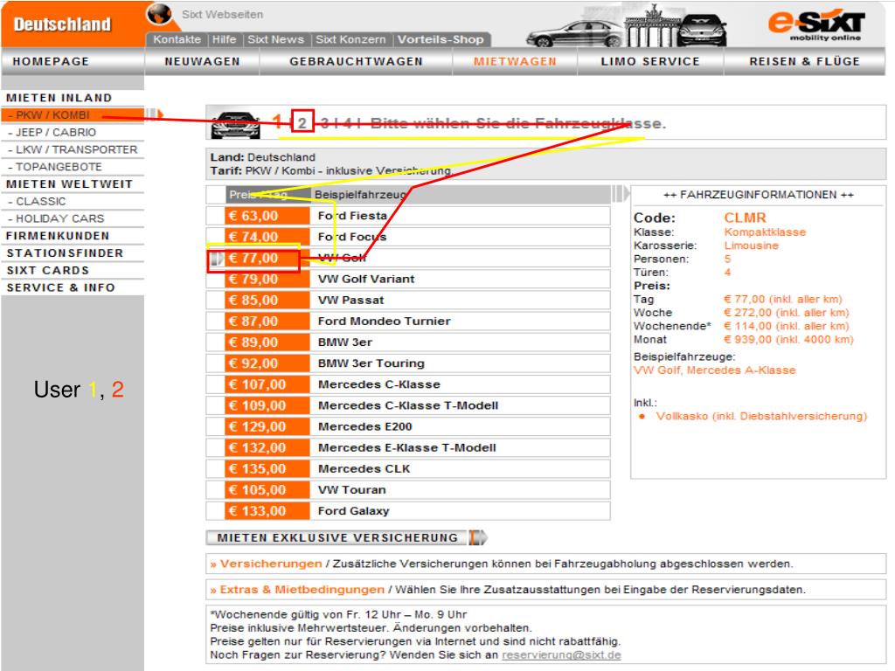Open the Kontakte link
895x671 pixels.
click(x=177, y=39)
